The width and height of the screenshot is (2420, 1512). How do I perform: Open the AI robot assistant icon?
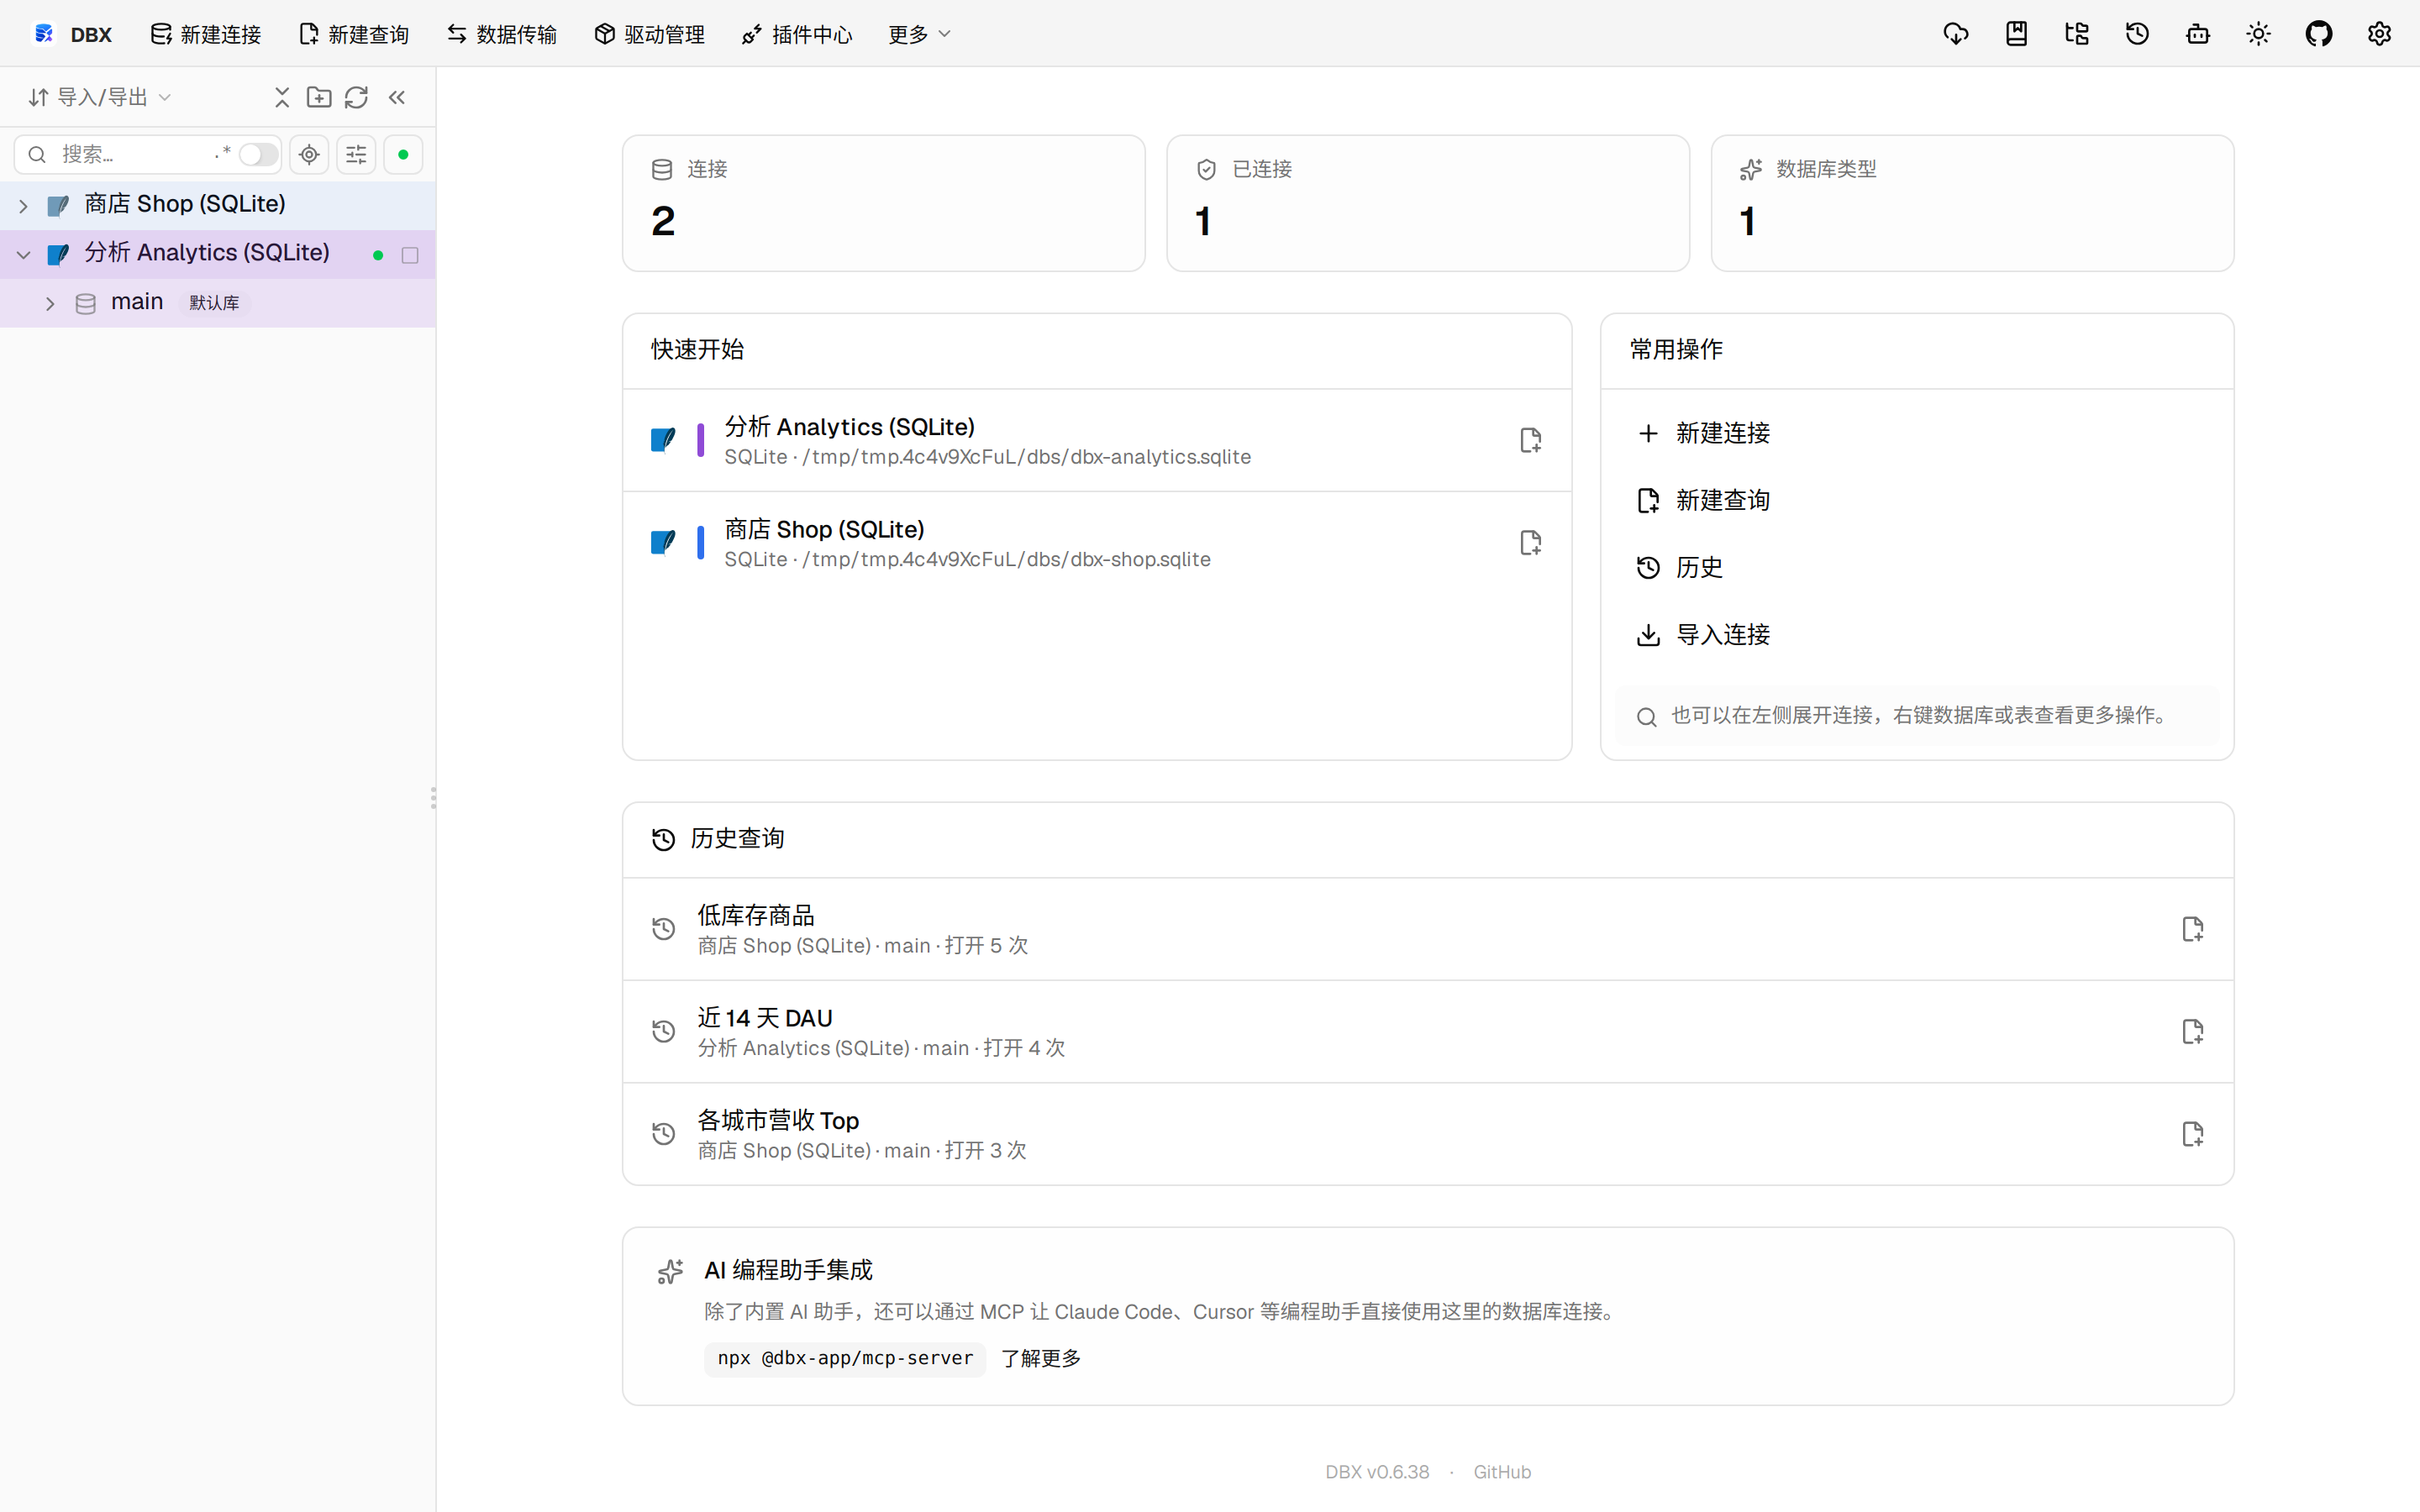[x=2198, y=34]
